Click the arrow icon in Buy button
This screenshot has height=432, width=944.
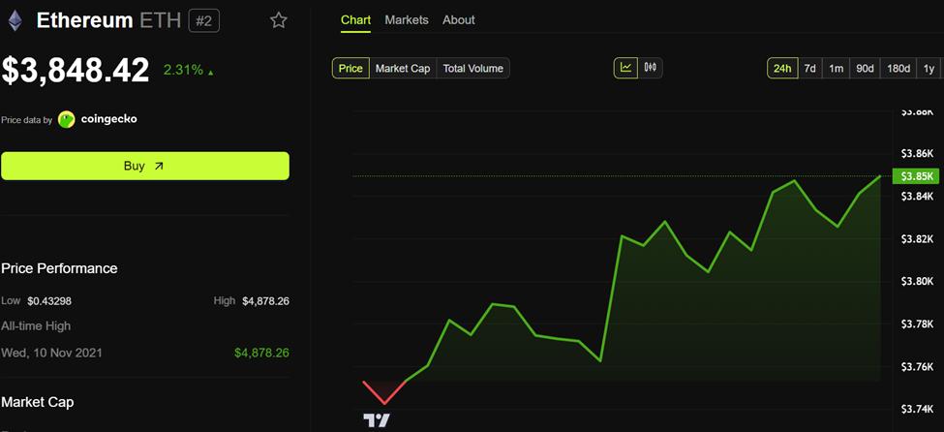coord(159,167)
